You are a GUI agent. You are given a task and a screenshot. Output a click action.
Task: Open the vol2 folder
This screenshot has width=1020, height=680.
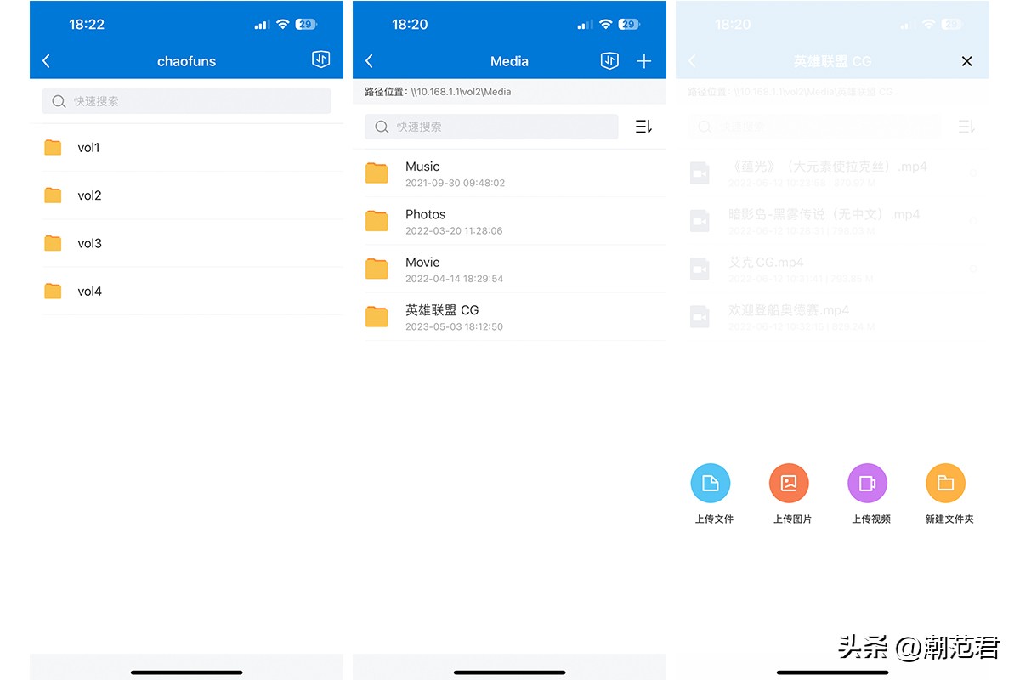coord(91,195)
